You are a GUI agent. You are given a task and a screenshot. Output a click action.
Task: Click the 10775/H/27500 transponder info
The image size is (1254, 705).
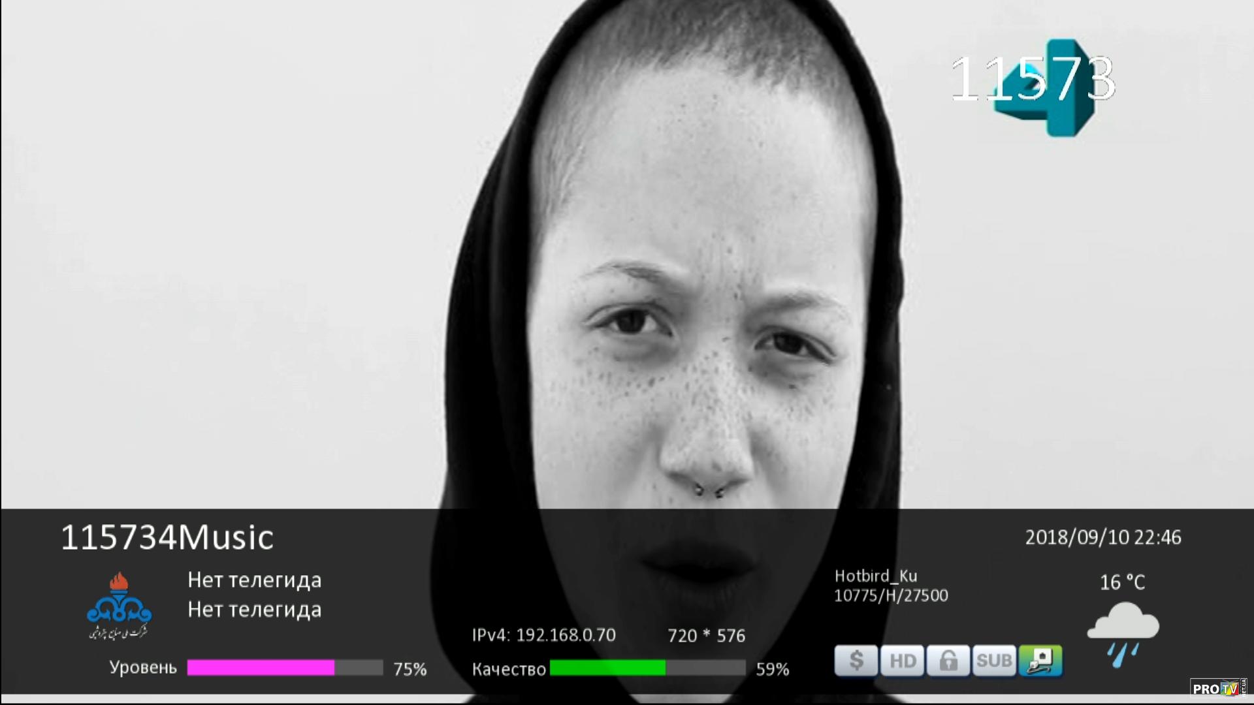(891, 595)
